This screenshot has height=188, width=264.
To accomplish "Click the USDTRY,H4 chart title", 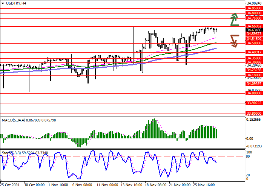I will coord(16,3).
